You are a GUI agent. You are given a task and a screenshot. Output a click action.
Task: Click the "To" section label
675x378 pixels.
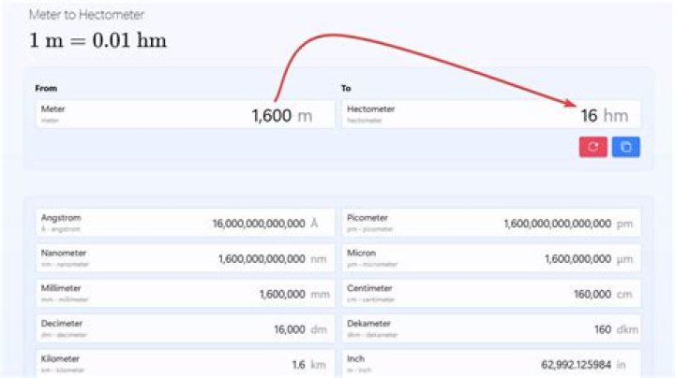coord(346,88)
